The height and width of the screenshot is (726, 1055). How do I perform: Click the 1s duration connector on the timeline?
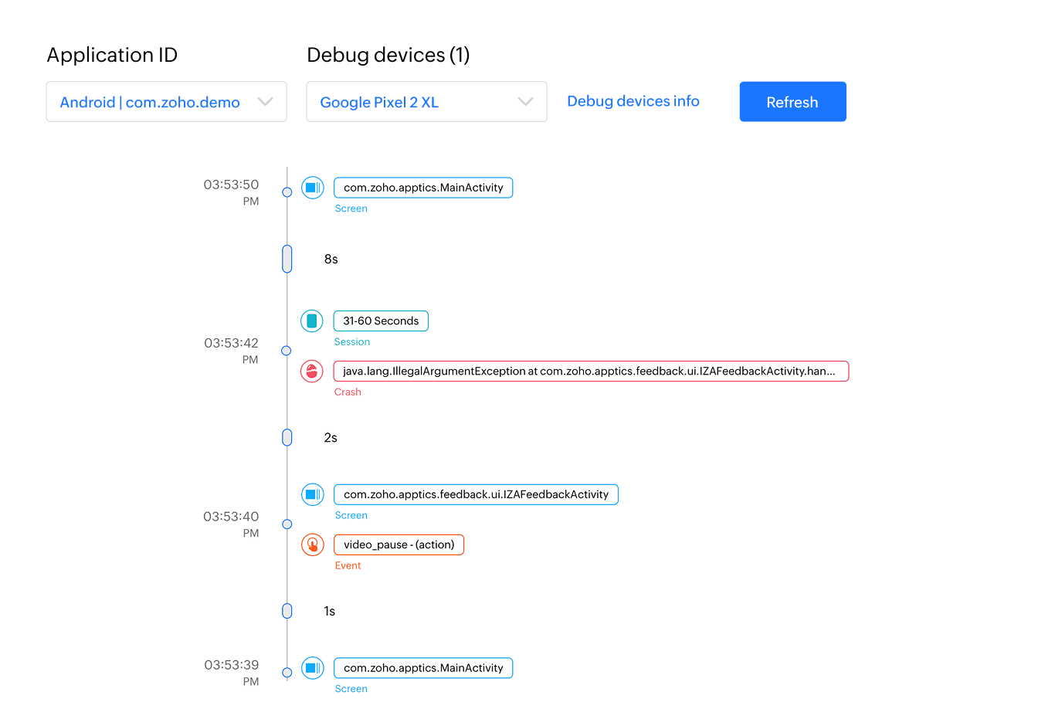point(287,611)
